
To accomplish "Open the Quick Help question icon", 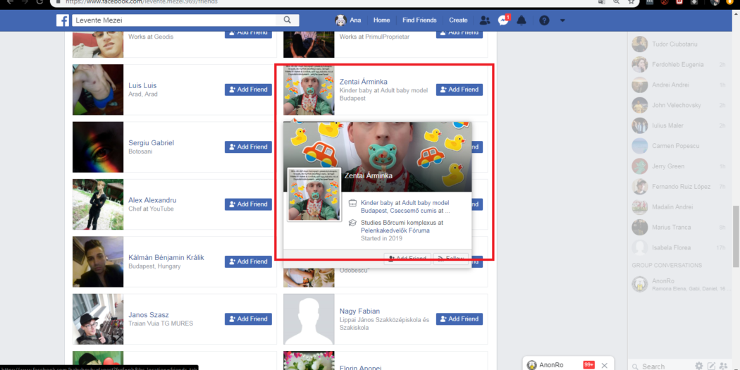I will [544, 20].
